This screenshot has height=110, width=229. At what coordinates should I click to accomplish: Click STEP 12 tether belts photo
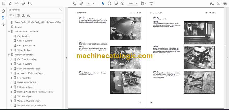[x=126, y=57]
